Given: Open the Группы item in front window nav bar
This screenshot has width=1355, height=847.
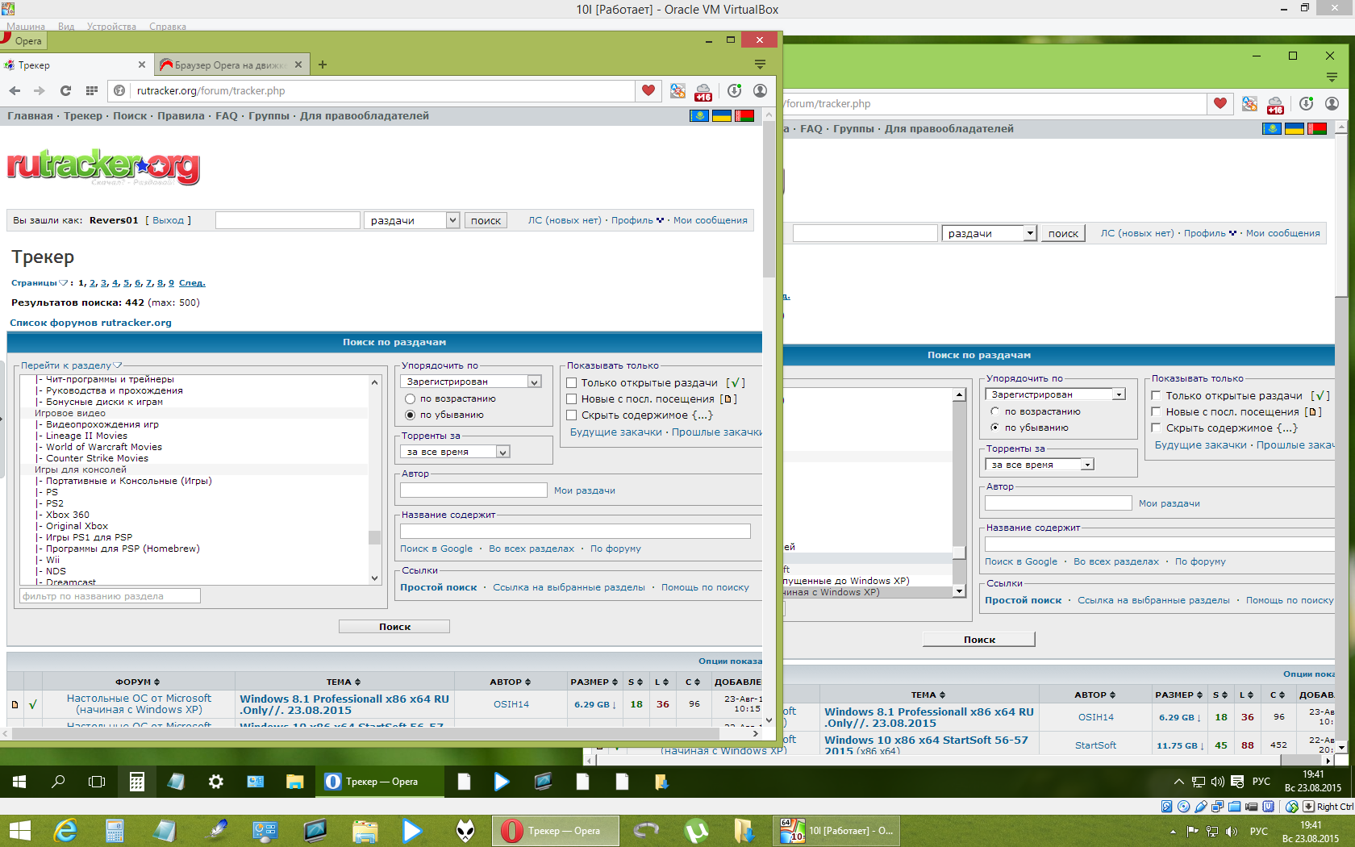Looking at the screenshot, I should (x=269, y=116).
